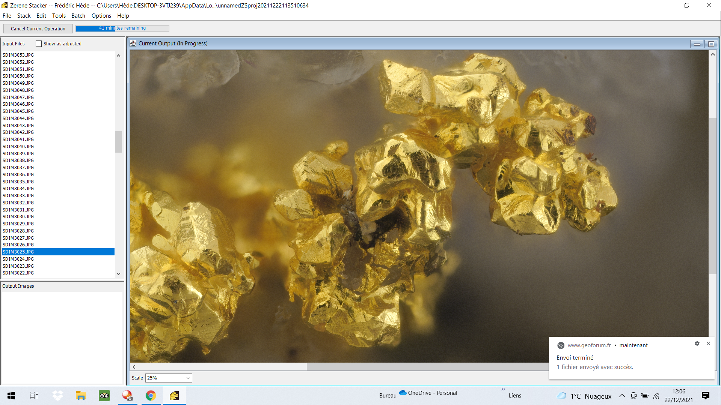Toggle the Show as adjusted checkbox
Screen dimensions: 721x405
[39, 44]
